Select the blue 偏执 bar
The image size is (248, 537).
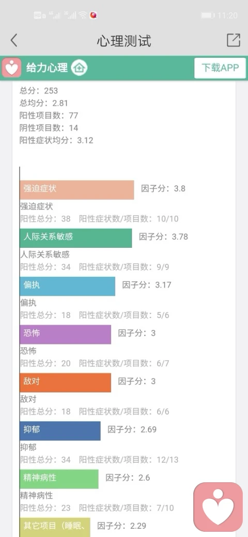pos(68,286)
